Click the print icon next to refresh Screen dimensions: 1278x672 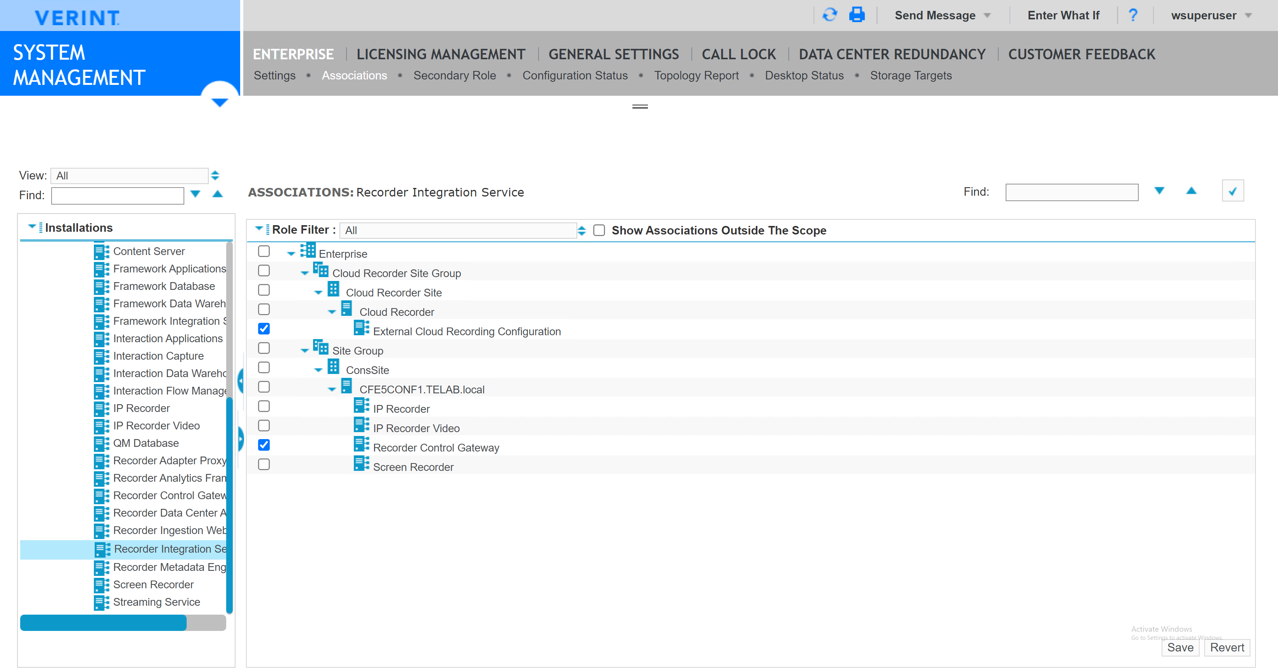[x=856, y=15]
